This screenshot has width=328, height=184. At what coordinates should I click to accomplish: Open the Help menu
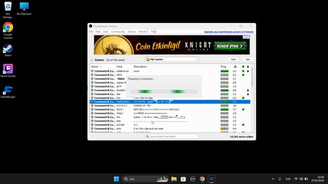(x=154, y=32)
